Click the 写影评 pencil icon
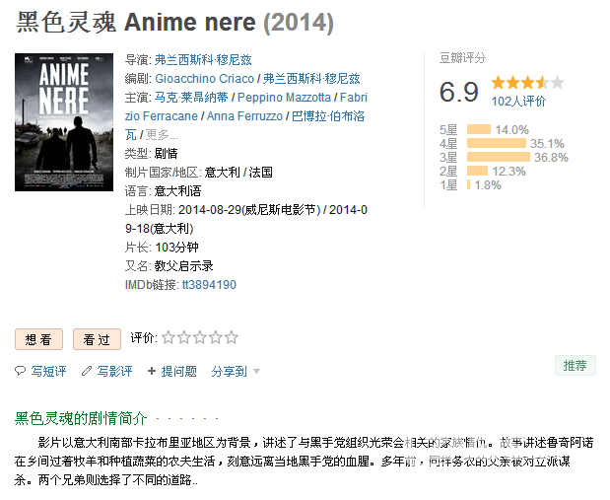The image size is (610, 500). point(87,372)
